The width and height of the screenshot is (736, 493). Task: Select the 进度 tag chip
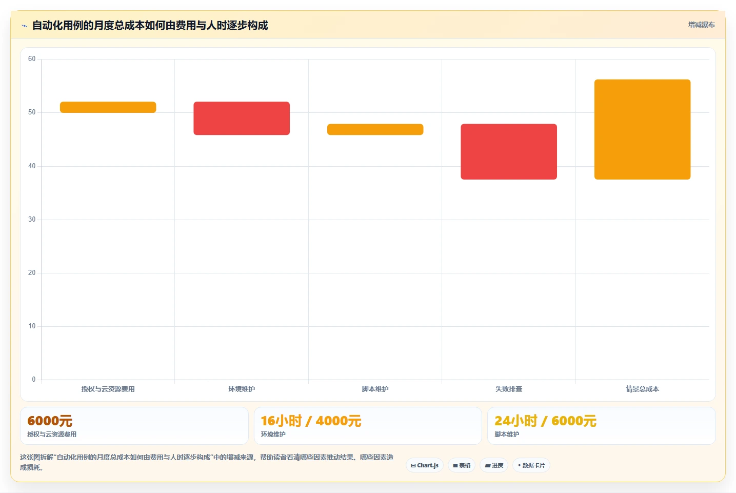494,465
